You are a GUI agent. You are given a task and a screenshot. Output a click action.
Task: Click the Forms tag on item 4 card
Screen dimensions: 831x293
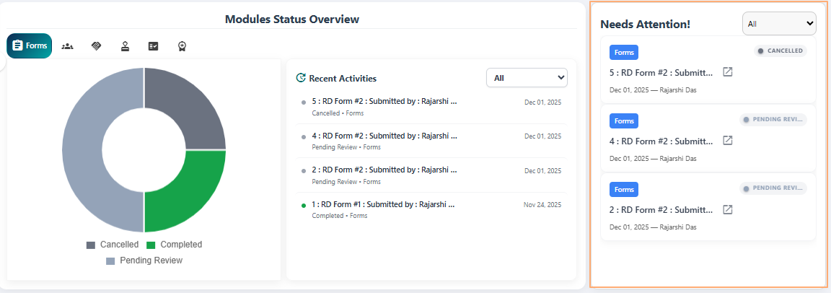[x=624, y=121]
